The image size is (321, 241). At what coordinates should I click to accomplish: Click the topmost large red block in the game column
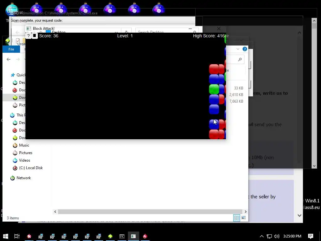[214, 69]
